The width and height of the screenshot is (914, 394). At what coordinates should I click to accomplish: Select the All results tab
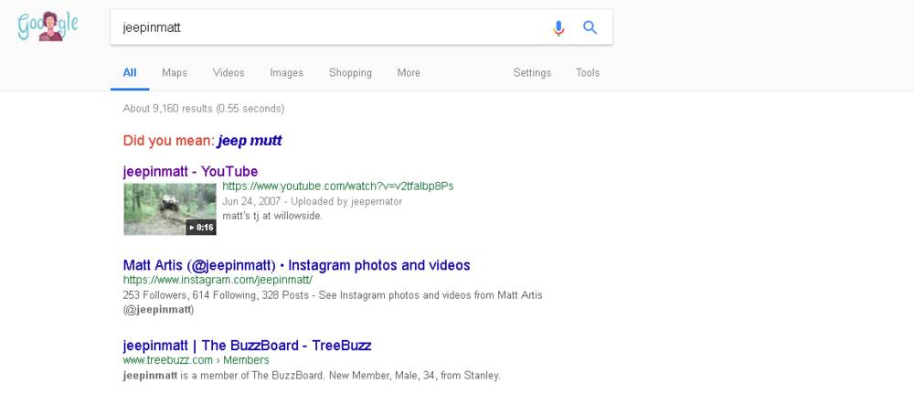[130, 73]
